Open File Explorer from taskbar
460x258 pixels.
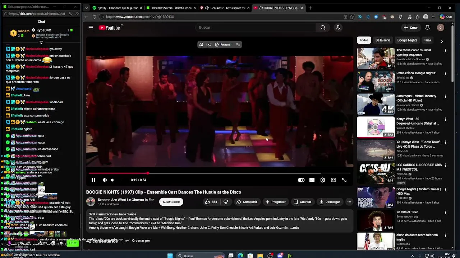tap(260, 255)
